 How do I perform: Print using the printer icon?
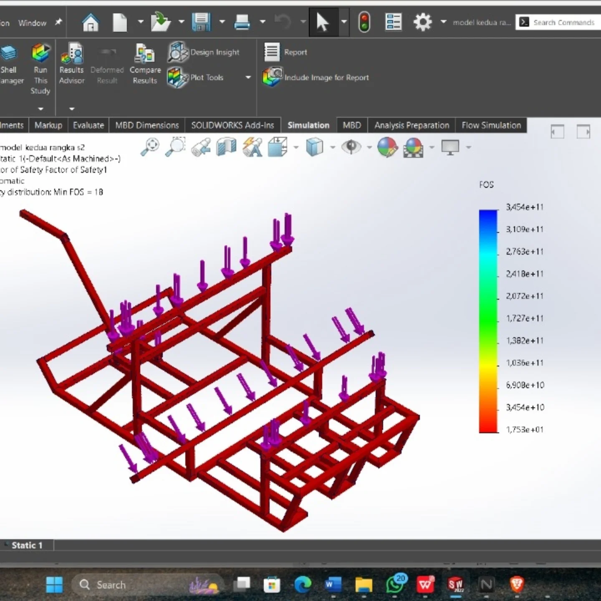point(242,22)
